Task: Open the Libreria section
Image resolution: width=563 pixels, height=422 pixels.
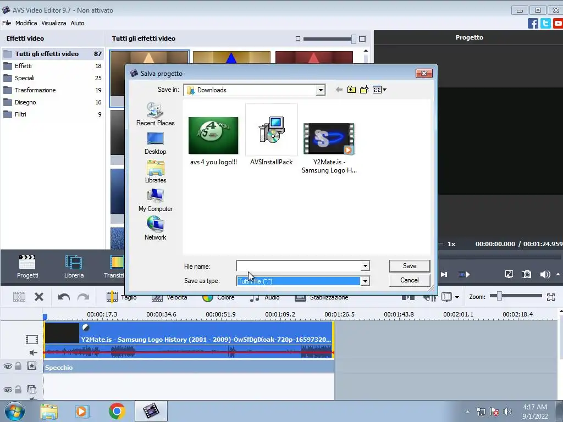Action: coord(74,266)
